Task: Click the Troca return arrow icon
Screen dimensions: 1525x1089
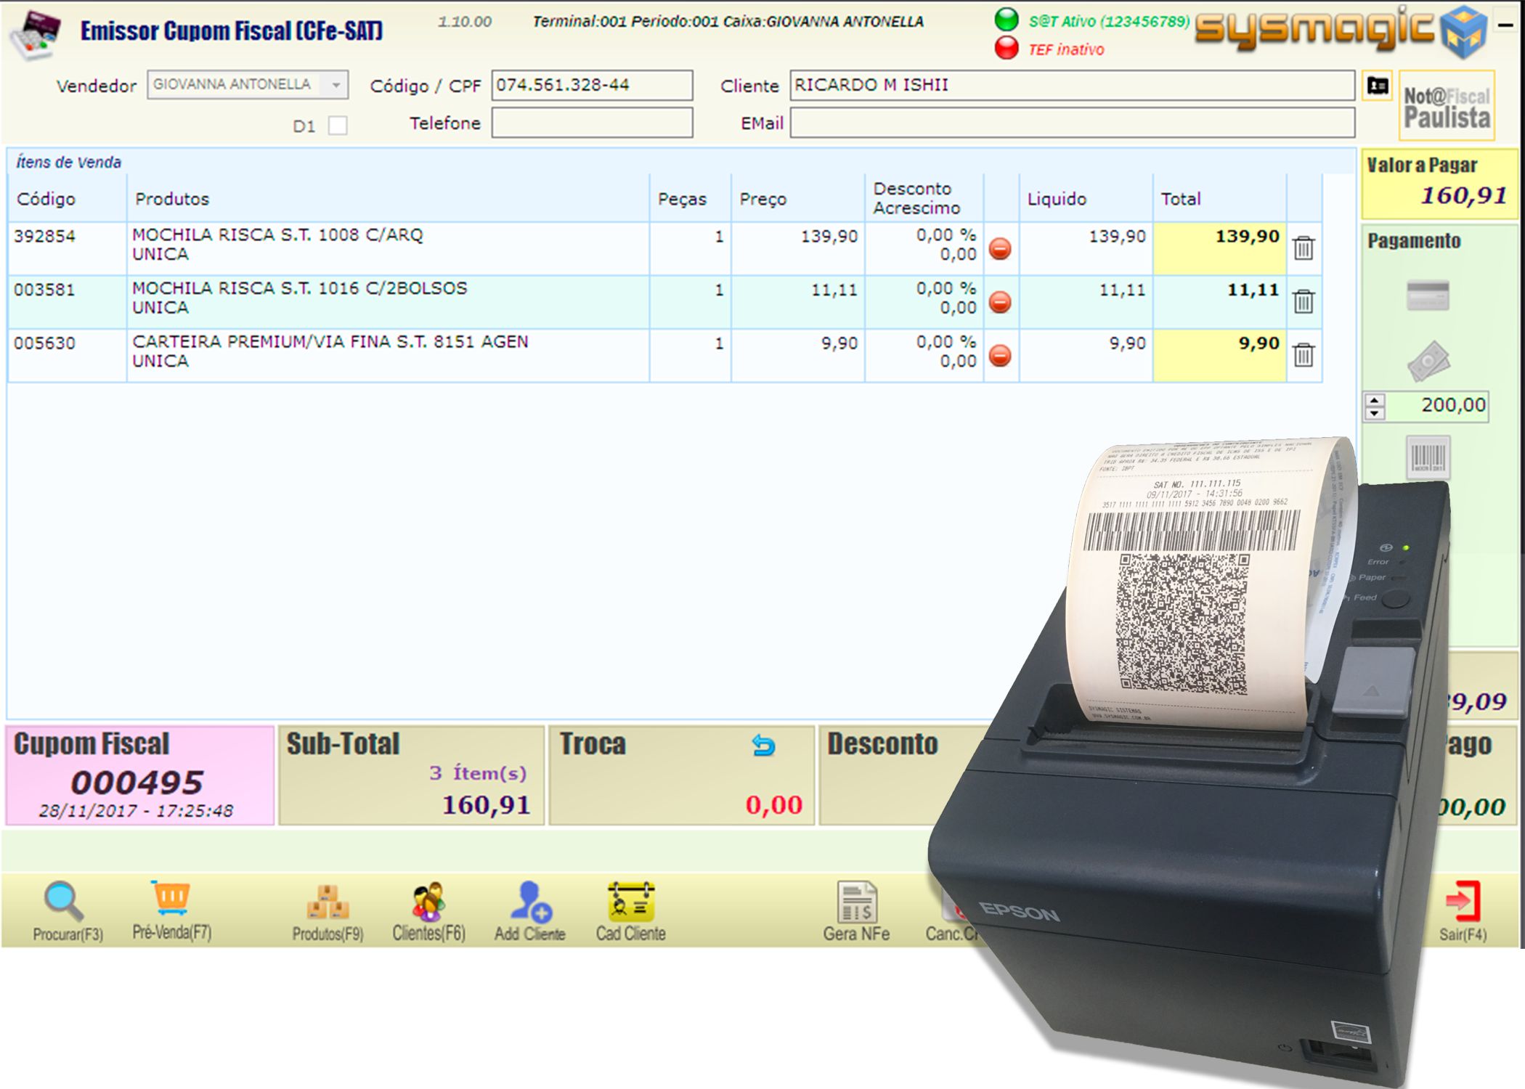Action: pyautogui.click(x=764, y=746)
